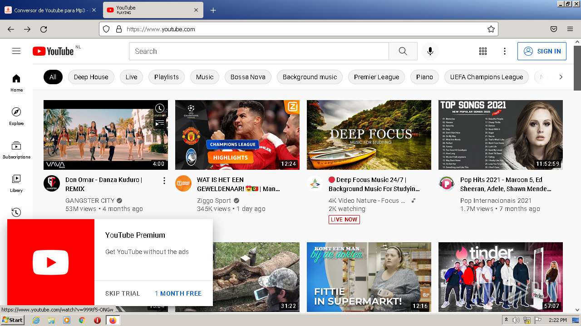The width and height of the screenshot is (581, 326).
Task: Open the Firefox application menu
Action: [x=570, y=29]
